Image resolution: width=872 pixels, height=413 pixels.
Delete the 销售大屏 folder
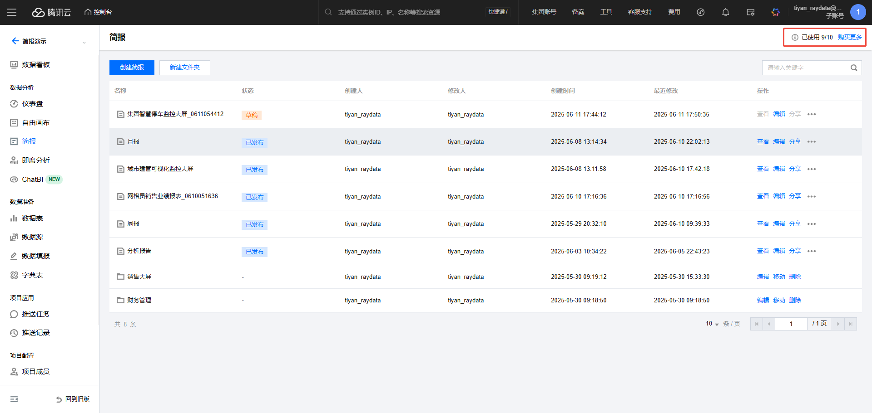795,277
